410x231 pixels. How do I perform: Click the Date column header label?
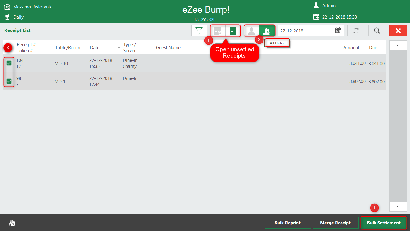click(95, 48)
